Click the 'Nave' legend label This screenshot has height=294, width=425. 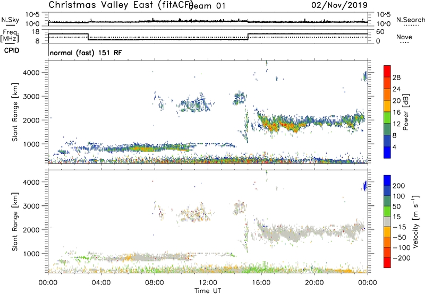click(x=404, y=37)
